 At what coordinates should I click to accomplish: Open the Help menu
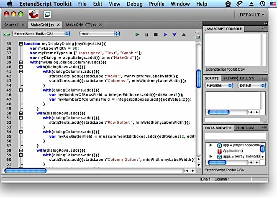(x=202, y=4)
